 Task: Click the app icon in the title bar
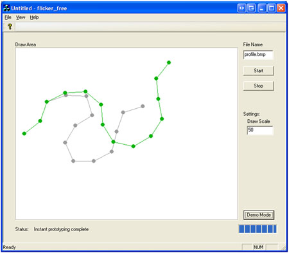tap(6, 8)
